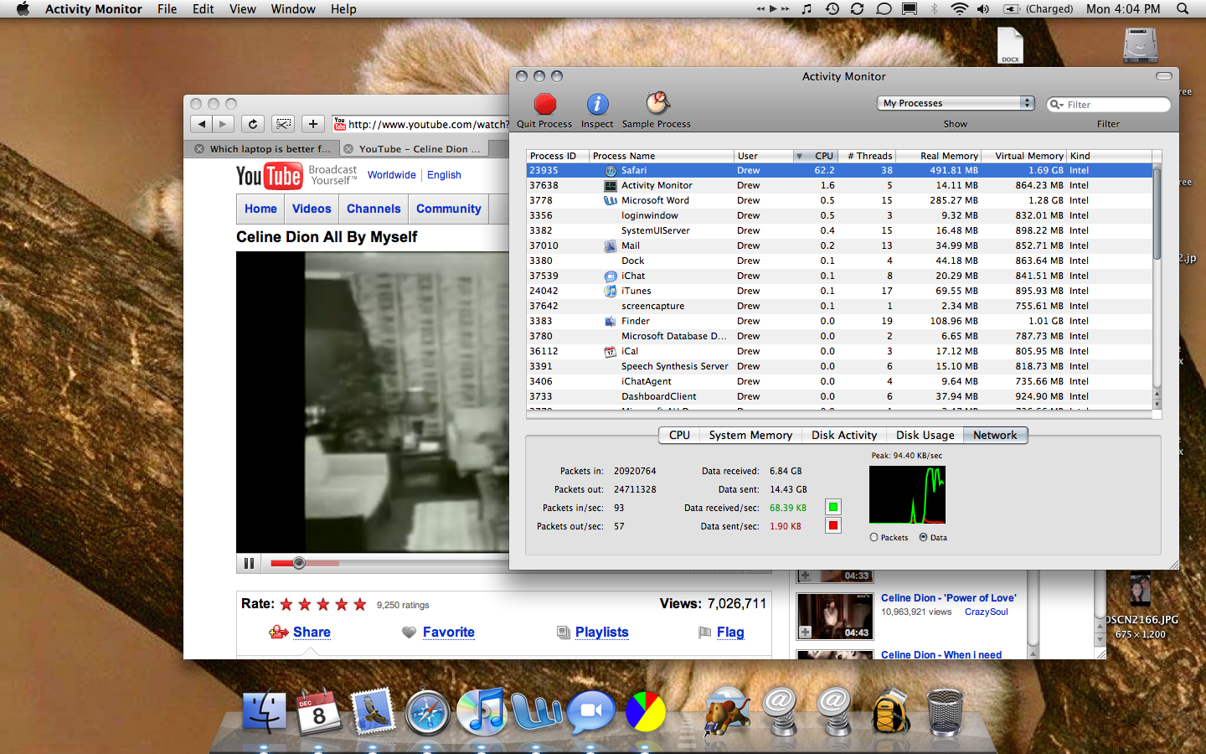Click Safari's web clip scissors button
Image resolution: width=1206 pixels, height=754 pixels.
coord(284,124)
